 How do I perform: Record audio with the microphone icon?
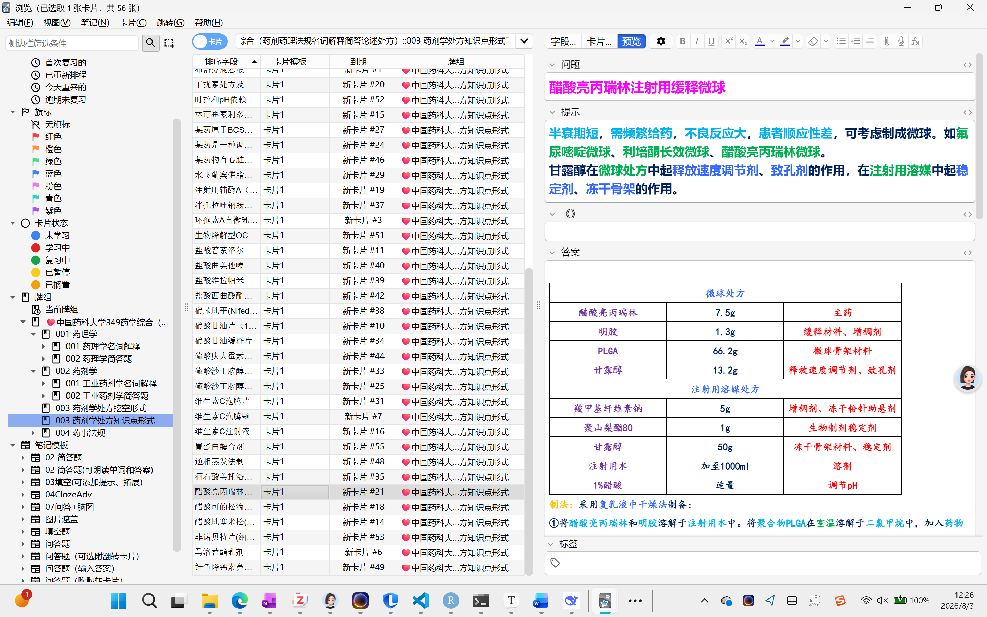click(x=901, y=41)
